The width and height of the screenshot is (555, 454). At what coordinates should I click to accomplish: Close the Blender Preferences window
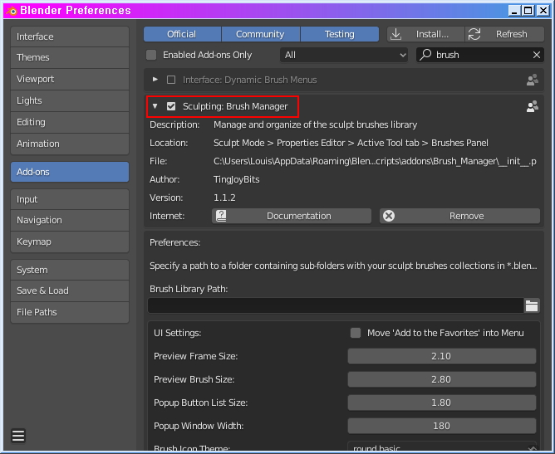pyautogui.click(x=543, y=11)
